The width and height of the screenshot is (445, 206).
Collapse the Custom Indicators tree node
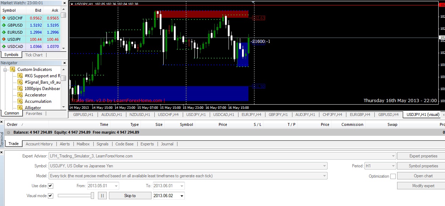click(6, 69)
